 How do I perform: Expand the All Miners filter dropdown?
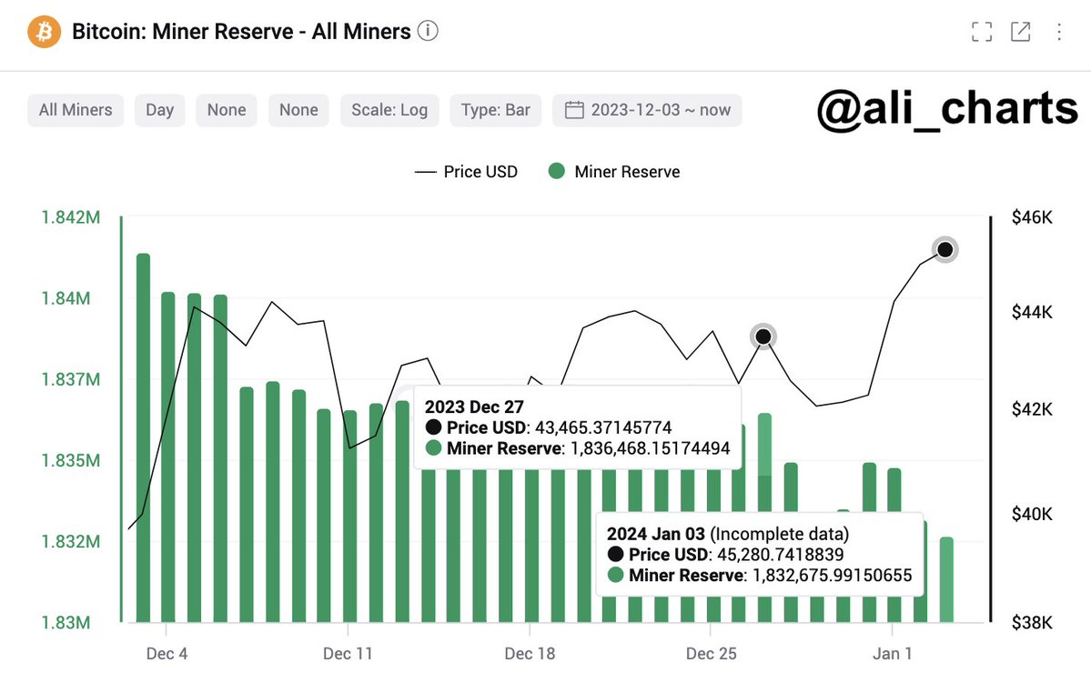point(76,110)
